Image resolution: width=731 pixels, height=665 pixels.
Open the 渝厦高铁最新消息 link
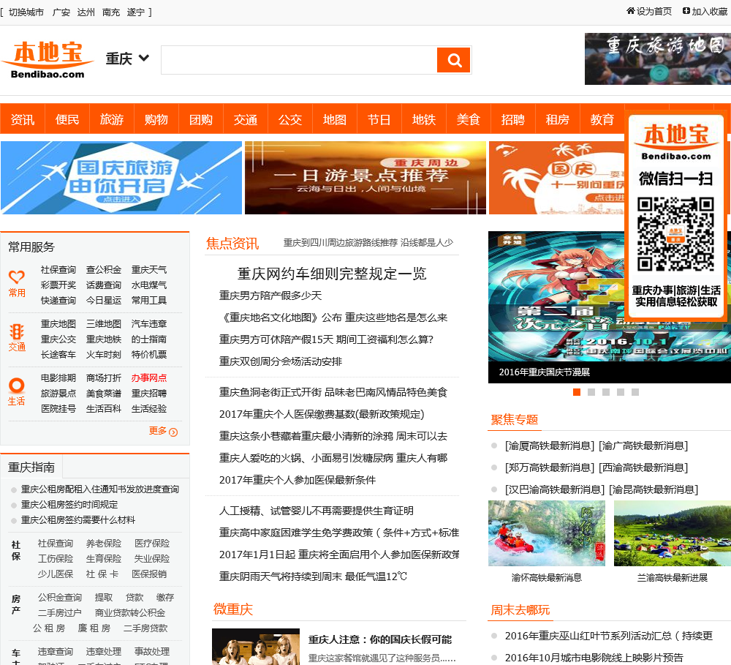point(550,446)
